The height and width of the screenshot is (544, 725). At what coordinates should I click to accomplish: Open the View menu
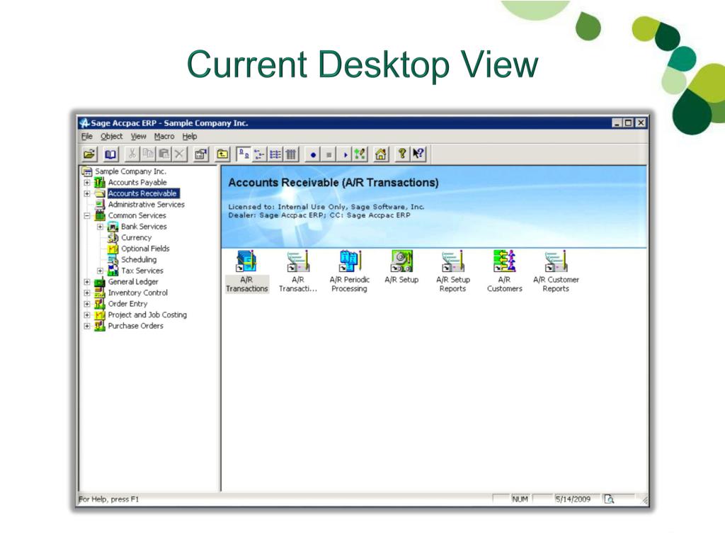click(x=138, y=137)
